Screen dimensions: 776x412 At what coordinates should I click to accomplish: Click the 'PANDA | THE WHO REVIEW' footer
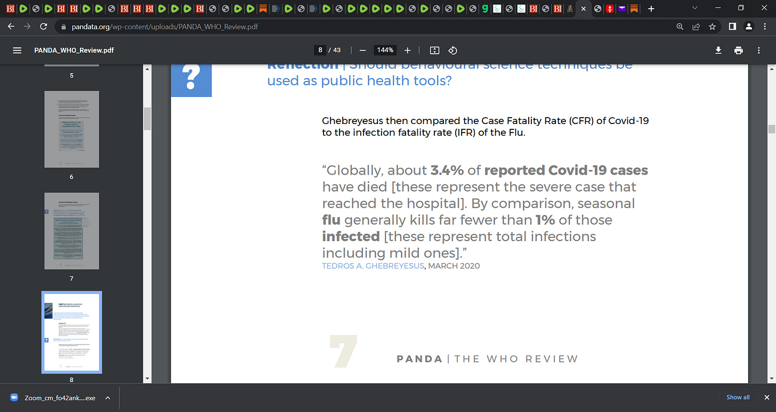pyautogui.click(x=487, y=359)
